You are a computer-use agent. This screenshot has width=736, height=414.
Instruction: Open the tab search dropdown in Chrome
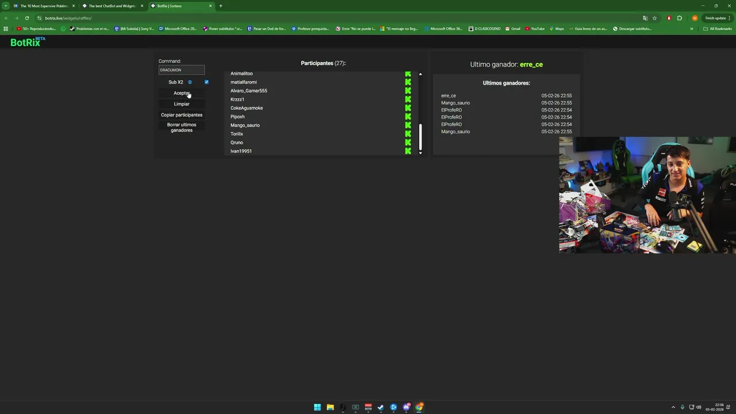point(6,6)
